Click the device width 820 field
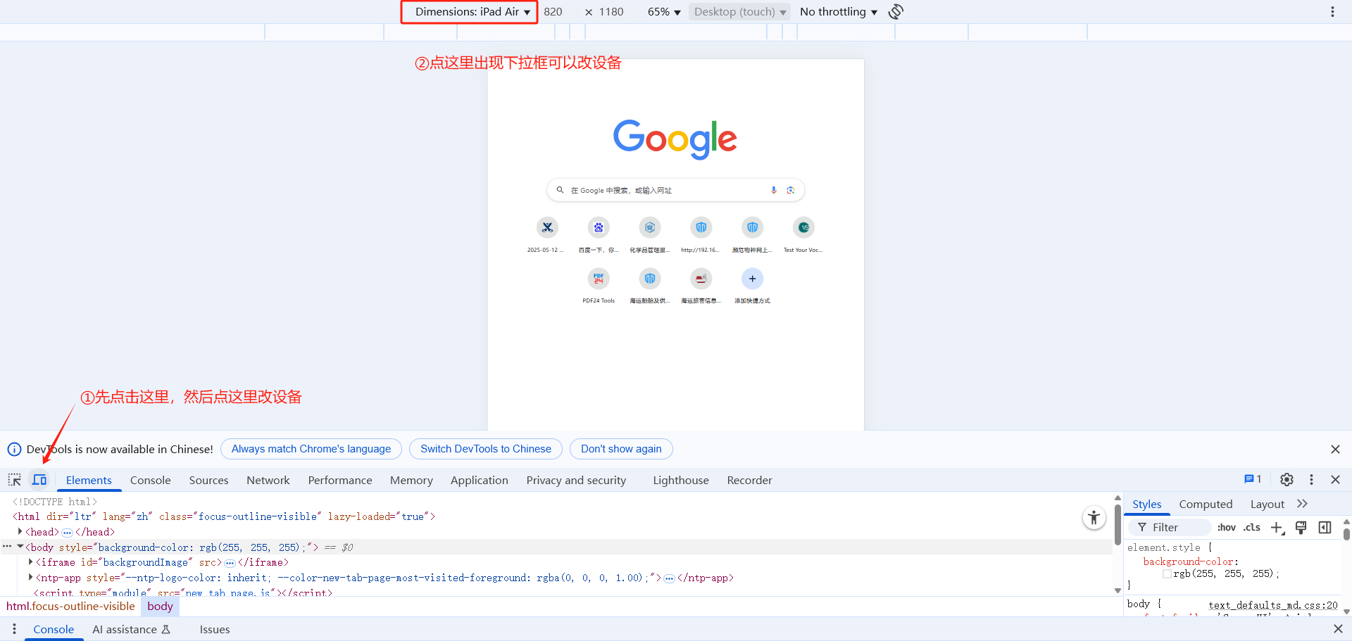Screen dimensions: 1352x641 click(x=555, y=11)
